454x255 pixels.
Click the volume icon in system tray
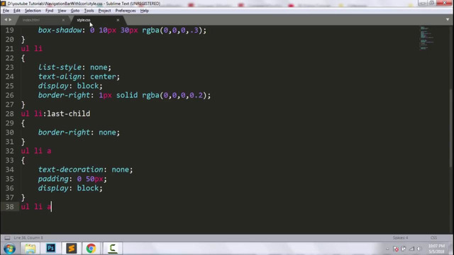(x=419, y=249)
